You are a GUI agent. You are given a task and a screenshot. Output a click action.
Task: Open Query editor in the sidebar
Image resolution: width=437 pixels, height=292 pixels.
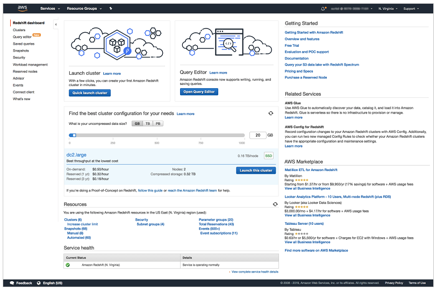coord(22,37)
